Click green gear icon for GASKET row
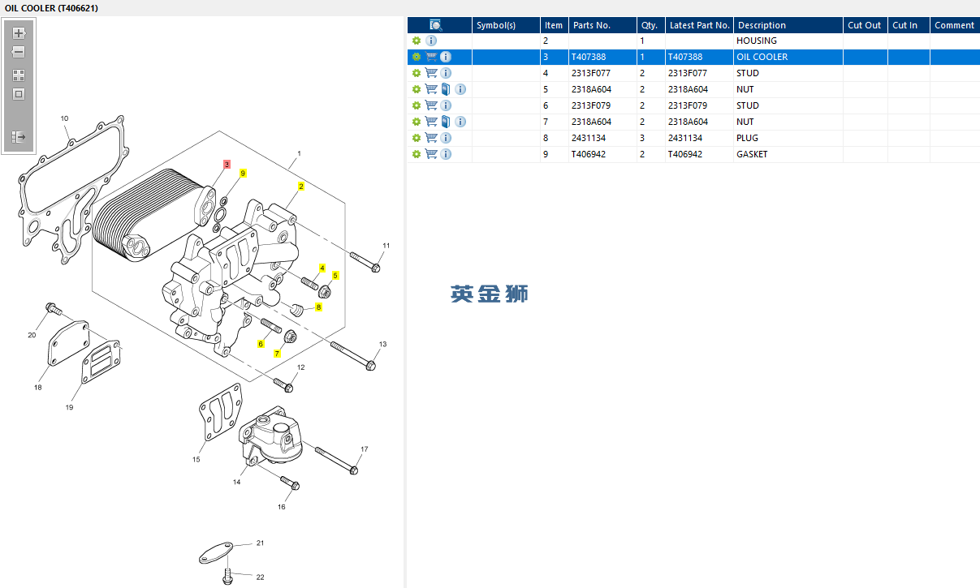 click(x=417, y=154)
